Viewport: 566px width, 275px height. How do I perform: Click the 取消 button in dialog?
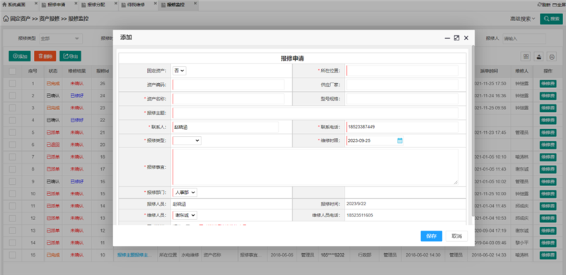point(456,236)
